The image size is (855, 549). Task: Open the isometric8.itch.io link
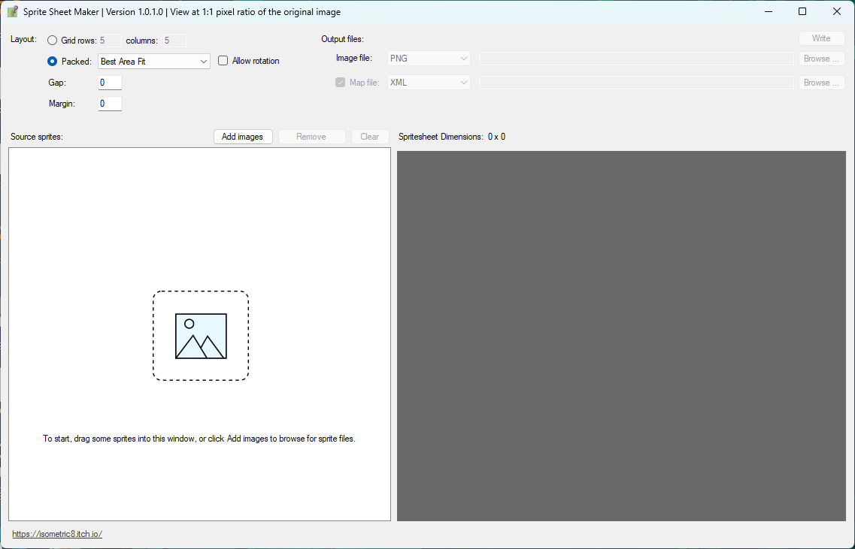(x=57, y=534)
